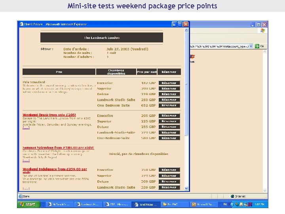Click the Hotel Prices window title icon

click(x=22, y=24)
